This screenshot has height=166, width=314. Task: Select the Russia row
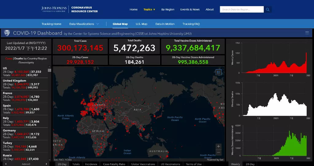24,157
